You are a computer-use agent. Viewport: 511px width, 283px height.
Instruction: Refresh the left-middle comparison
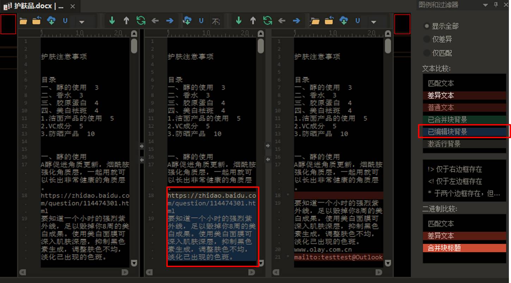[x=141, y=21]
